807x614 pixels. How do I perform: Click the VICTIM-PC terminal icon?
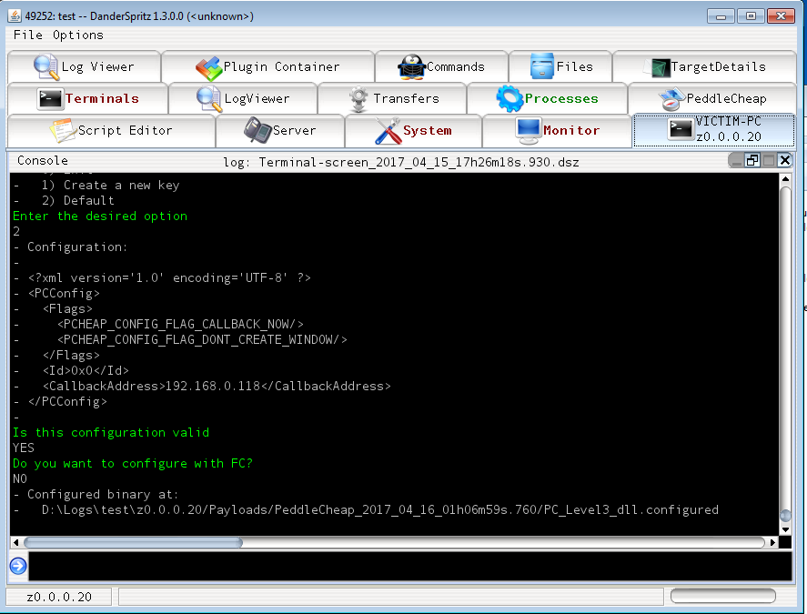coord(681,129)
